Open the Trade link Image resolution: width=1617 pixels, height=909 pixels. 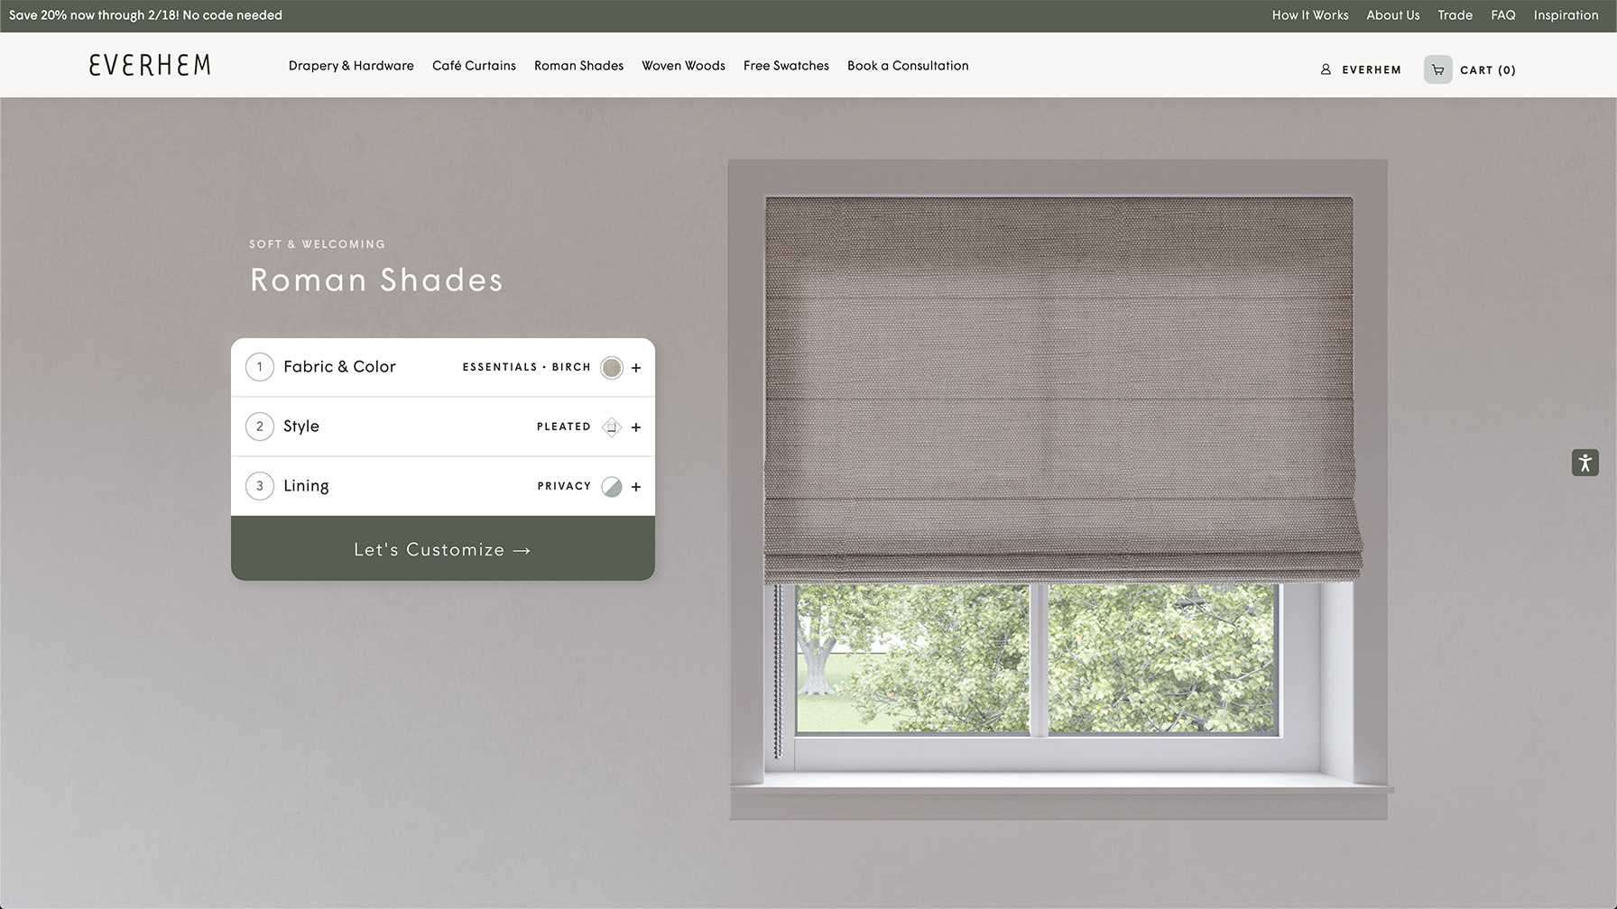pyautogui.click(x=1455, y=15)
